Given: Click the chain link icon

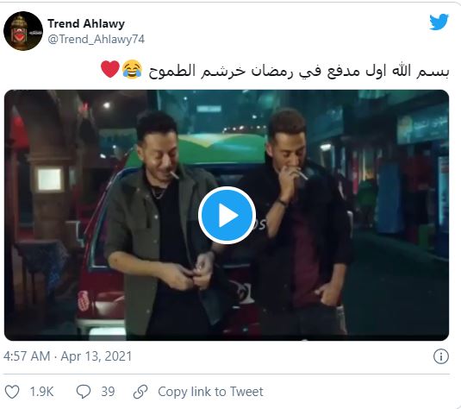Looking at the screenshot, I should [140, 392].
